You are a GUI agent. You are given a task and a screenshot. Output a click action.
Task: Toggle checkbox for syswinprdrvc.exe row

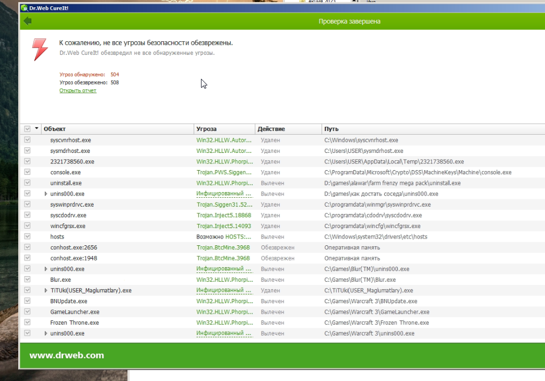click(27, 205)
